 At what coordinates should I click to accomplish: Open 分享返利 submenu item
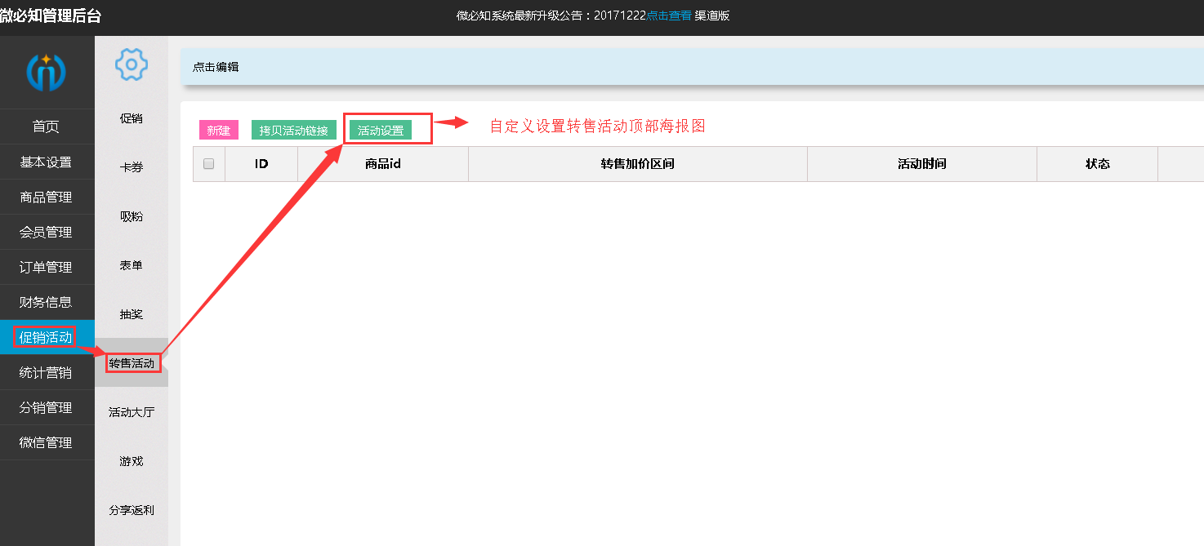pyautogui.click(x=132, y=510)
